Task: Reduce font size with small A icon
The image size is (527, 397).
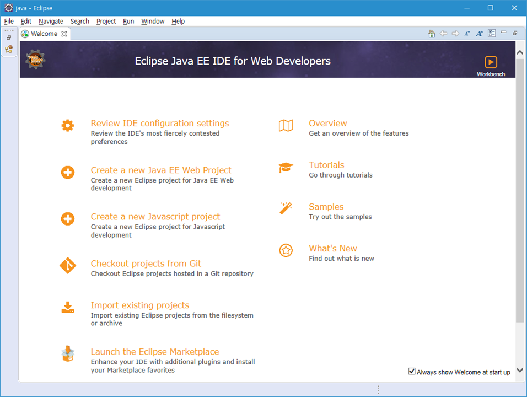Action: tap(467, 33)
